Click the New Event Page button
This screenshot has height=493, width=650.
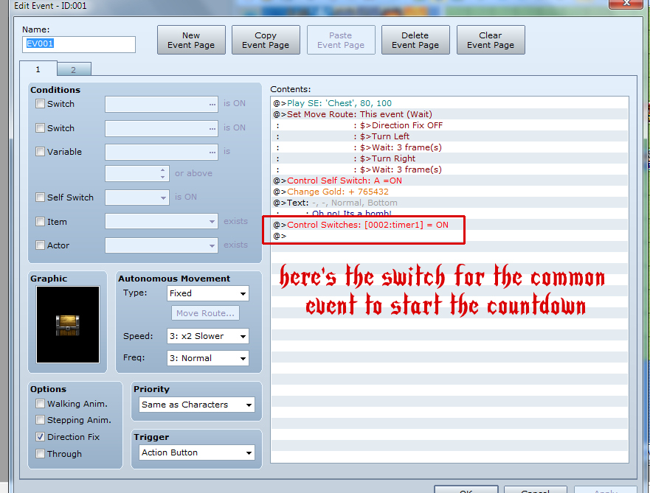click(x=191, y=40)
